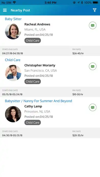Image resolution: width=100 pixels, height=177 pixels.
Task: Tap the Bluetooth status icon
Action: click(x=82, y=3)
